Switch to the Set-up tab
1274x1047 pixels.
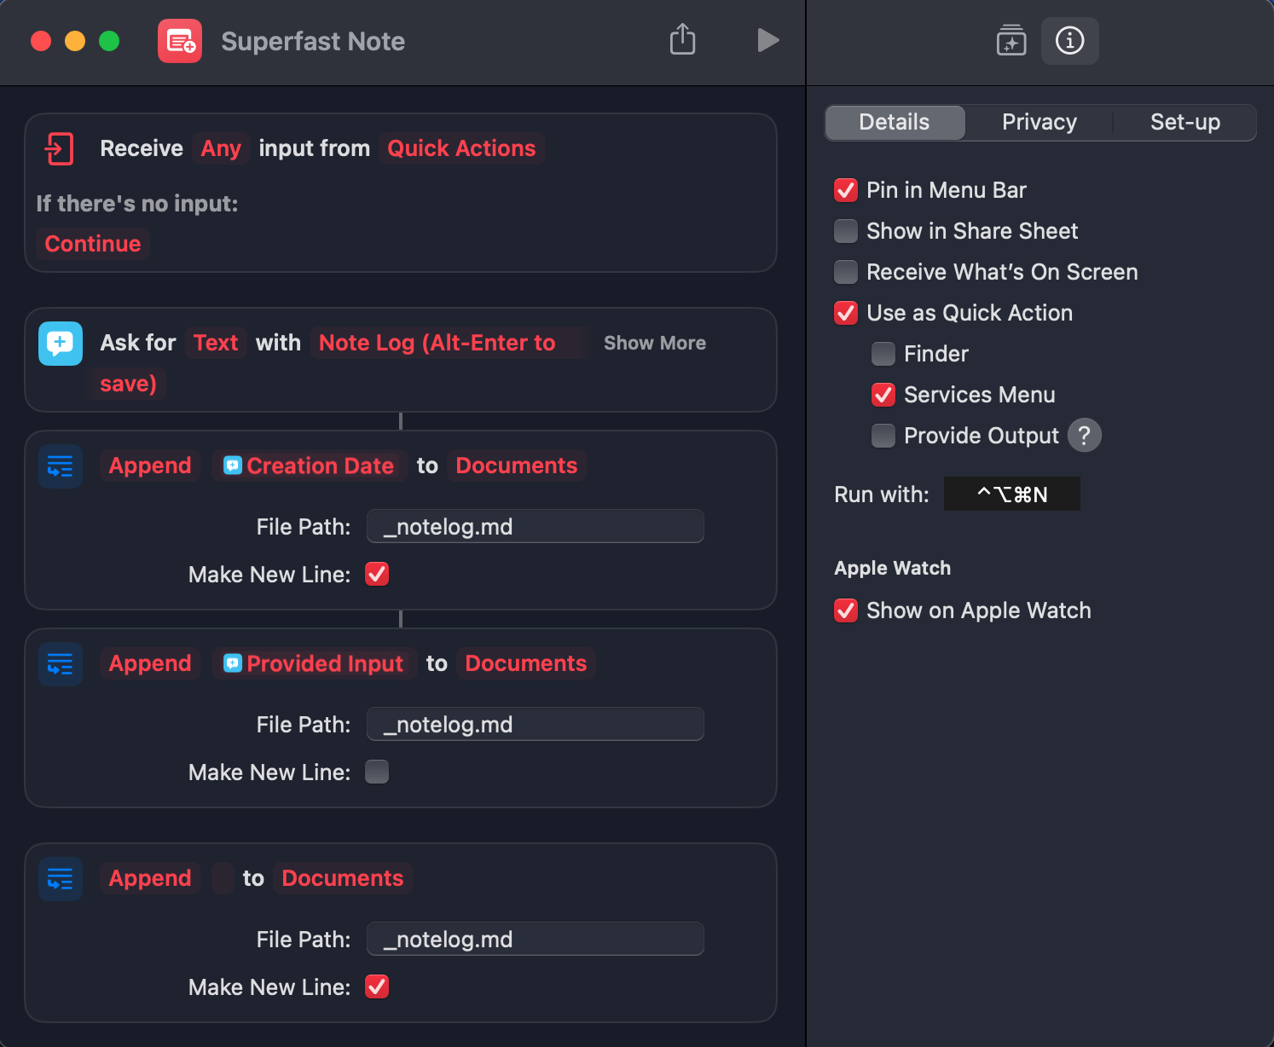point(1184,122)
